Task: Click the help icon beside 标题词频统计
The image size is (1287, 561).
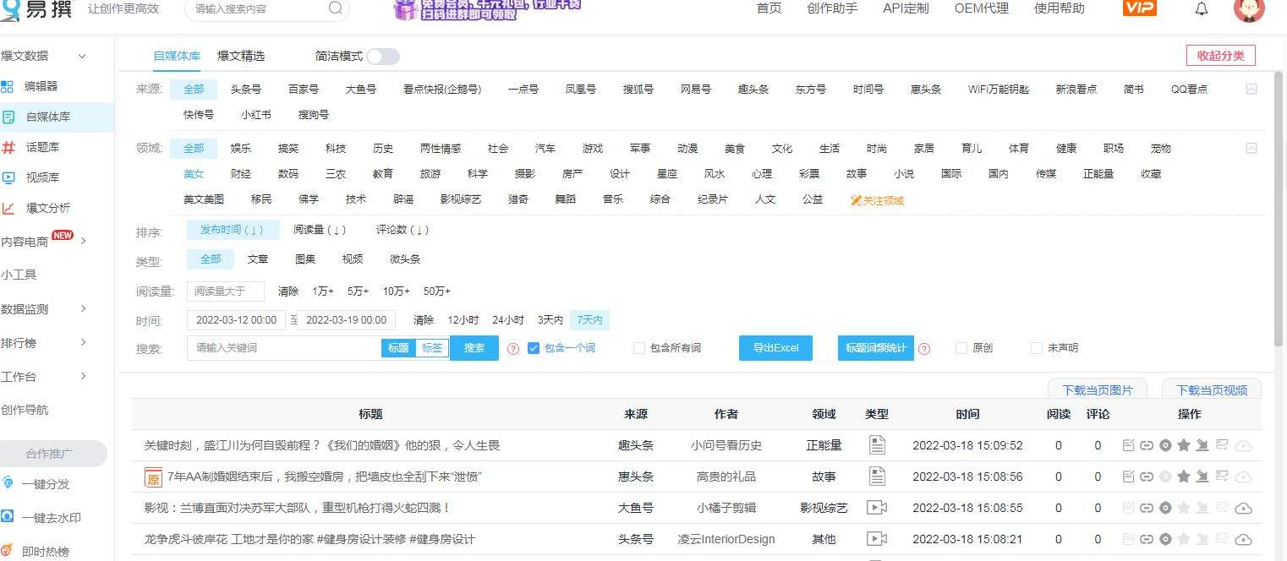Action: click(x=924, y=348)
